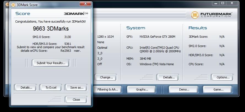Image resolution: width=245 pixels, height=112 pixels.
Task: Click the Intel(R) Core(TM)2 Quad CPU text
Action: point(159,48)
